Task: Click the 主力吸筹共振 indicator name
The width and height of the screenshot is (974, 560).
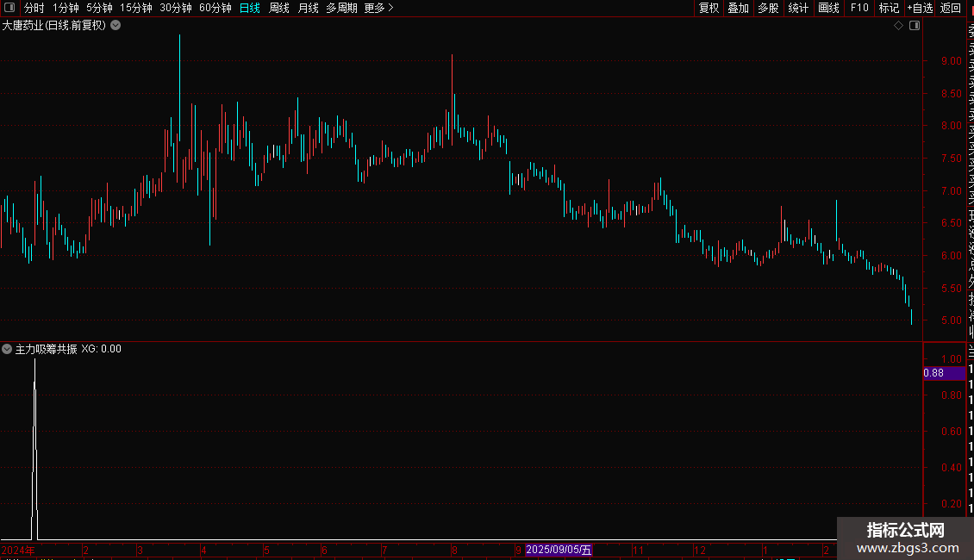Action: pyautogui.click(x=46, y=349)
